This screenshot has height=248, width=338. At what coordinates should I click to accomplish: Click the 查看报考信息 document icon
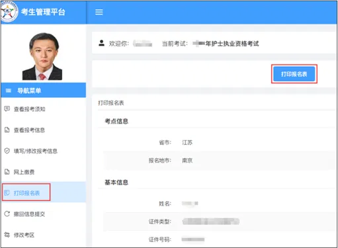(x=7, y=130)
